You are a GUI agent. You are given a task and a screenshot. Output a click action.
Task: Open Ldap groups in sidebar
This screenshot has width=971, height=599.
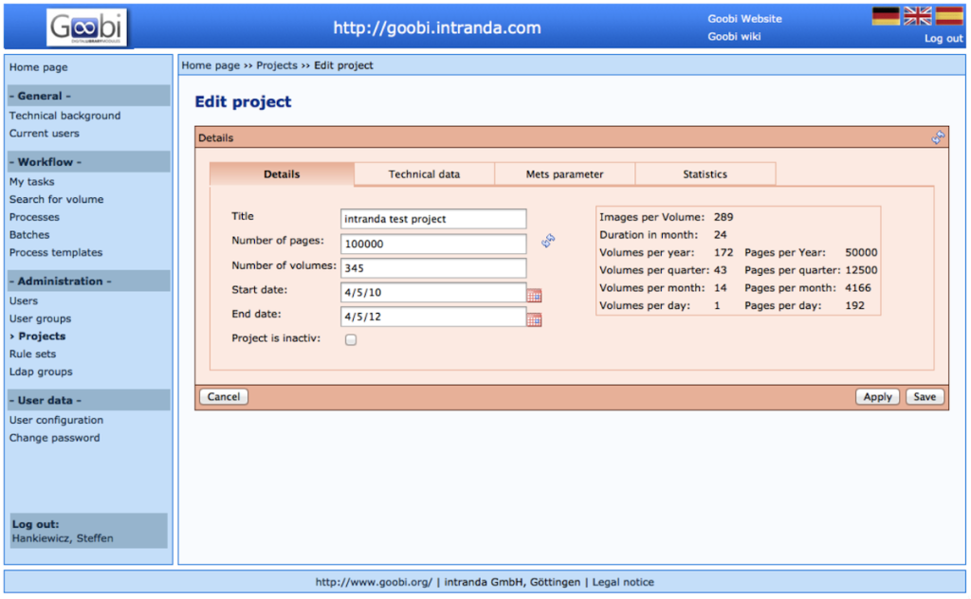tap(41, 372)
